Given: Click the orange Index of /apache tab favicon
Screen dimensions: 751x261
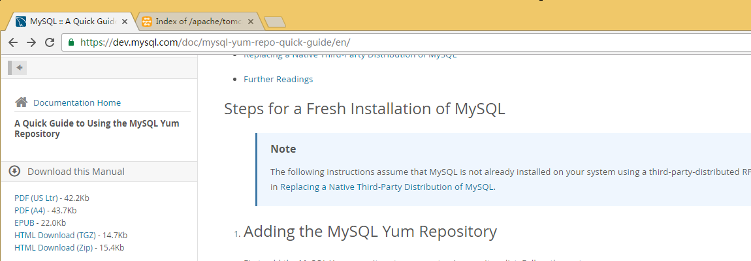Looking at the screenshot, I should (147, 22).
